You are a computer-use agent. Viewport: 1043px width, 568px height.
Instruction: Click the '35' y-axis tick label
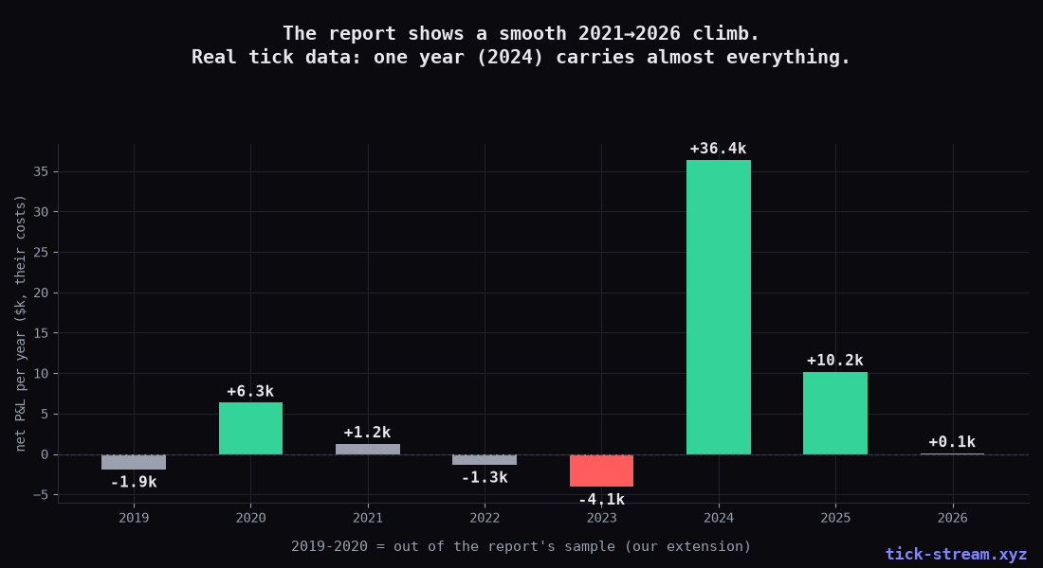[x=41, y=172]
